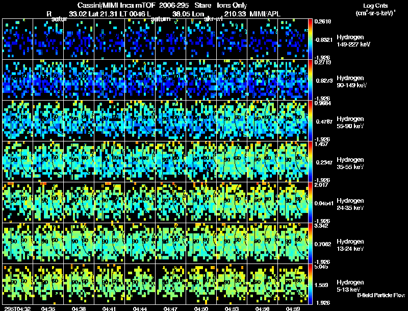The height and width of the screenshot is (311, 408).
Task: Click the MIMI/APL header label
Action: pyautogui.click(x=265, y=14)
